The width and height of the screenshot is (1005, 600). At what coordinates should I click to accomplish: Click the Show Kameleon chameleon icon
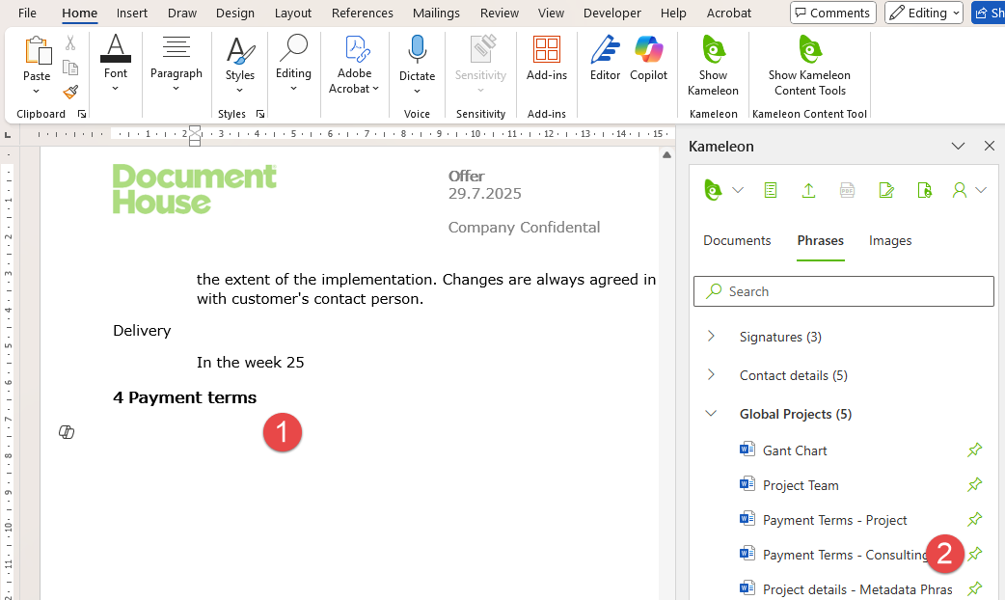(713, 51)
